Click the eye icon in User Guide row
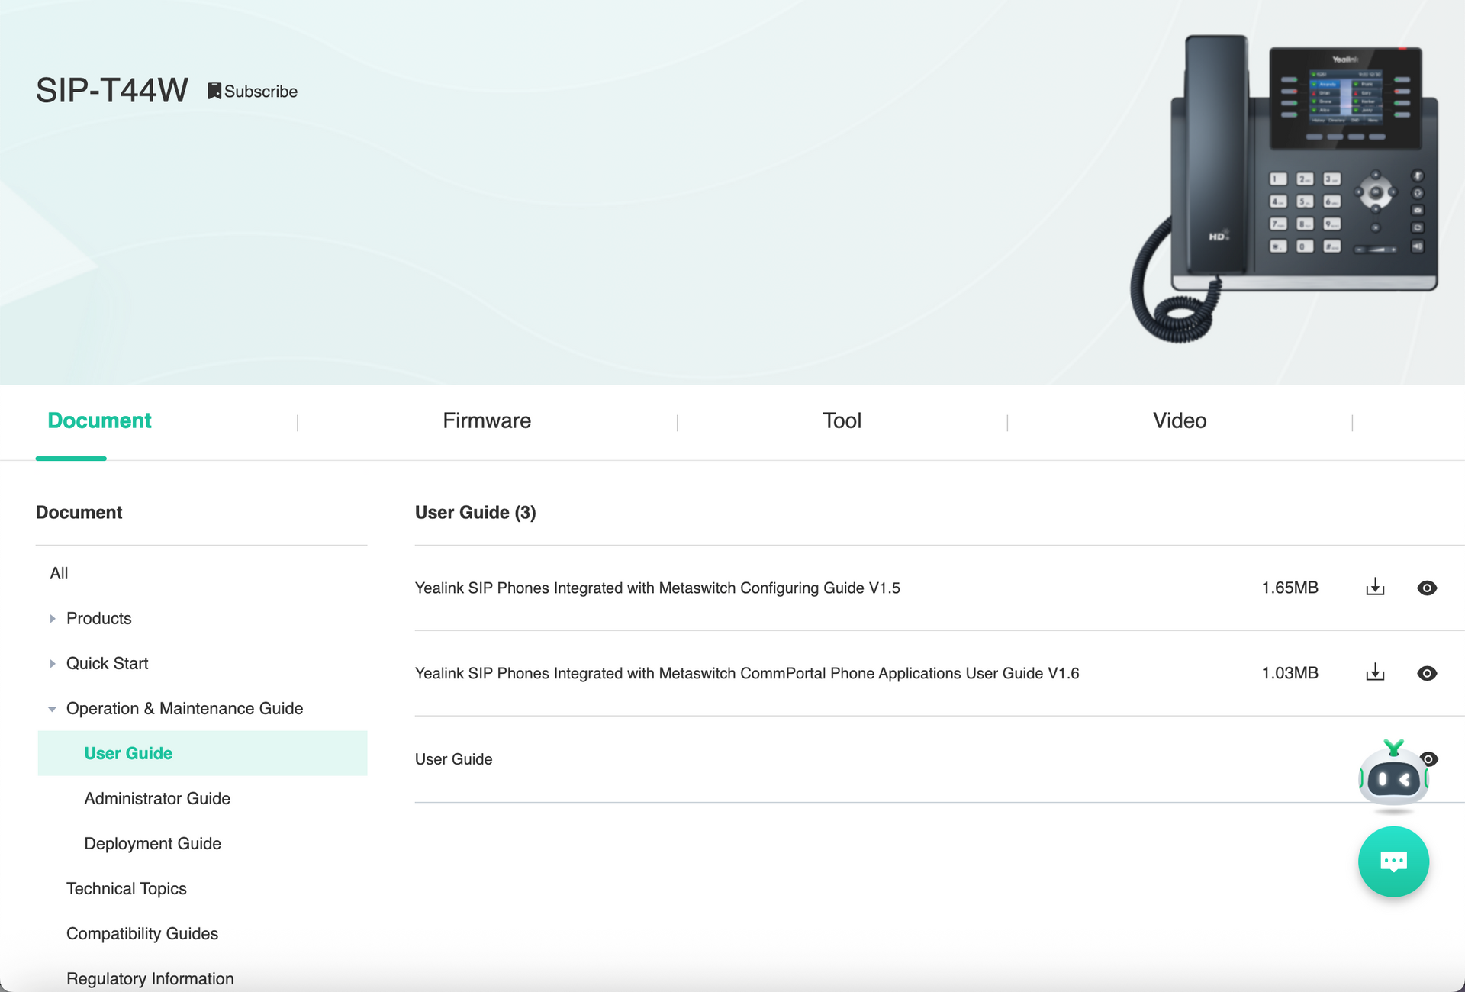 tap(1431, 758)
